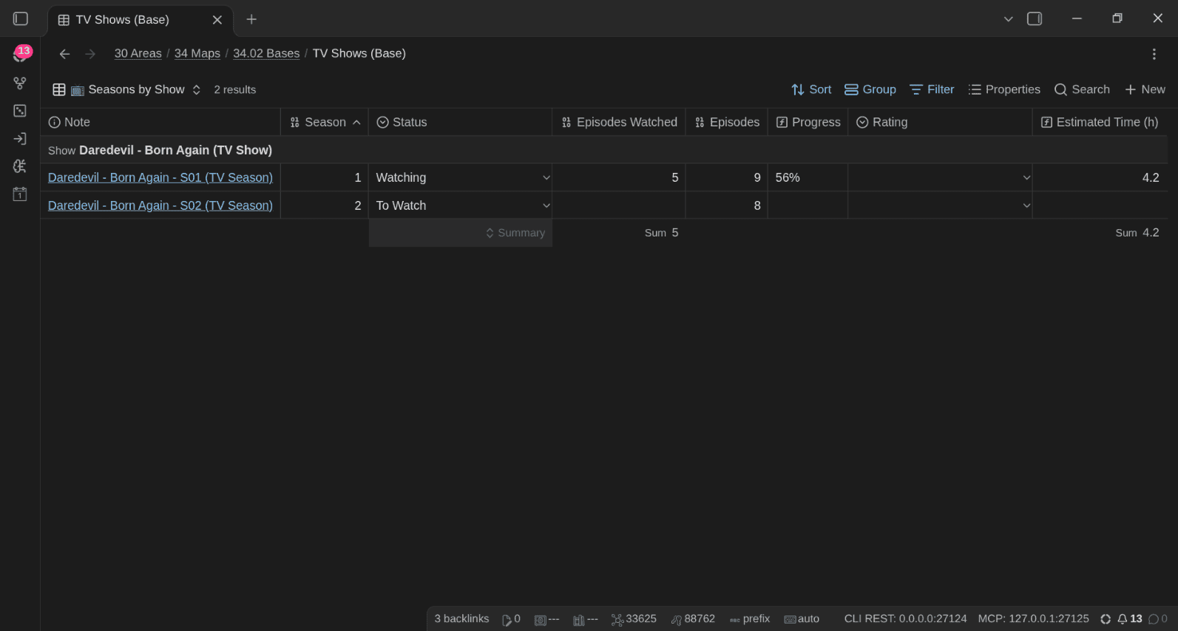Sort by the Season column header
The width and height of the screenshot is (1178, 631).
tap(325, 122)
